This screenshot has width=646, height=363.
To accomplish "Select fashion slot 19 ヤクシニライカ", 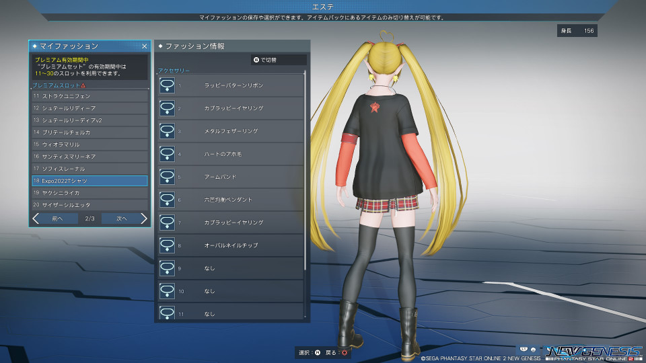I will tap(89, 193).
